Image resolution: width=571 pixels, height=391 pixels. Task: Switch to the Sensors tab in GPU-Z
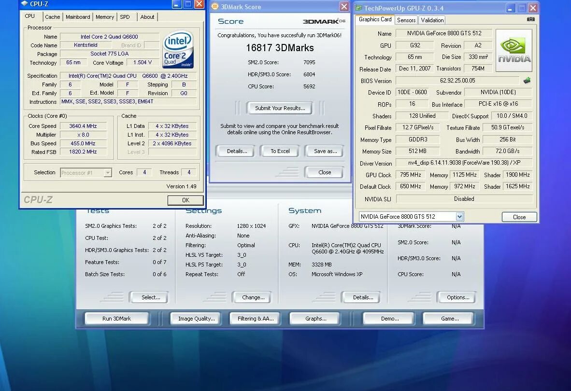406,20
